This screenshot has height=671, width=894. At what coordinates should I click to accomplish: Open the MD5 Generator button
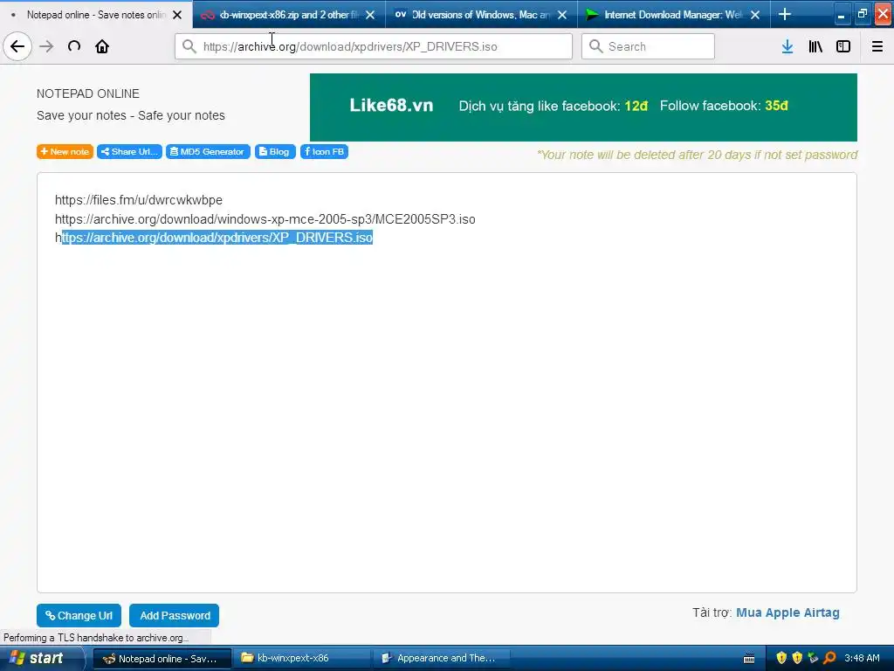pos(208,152)
